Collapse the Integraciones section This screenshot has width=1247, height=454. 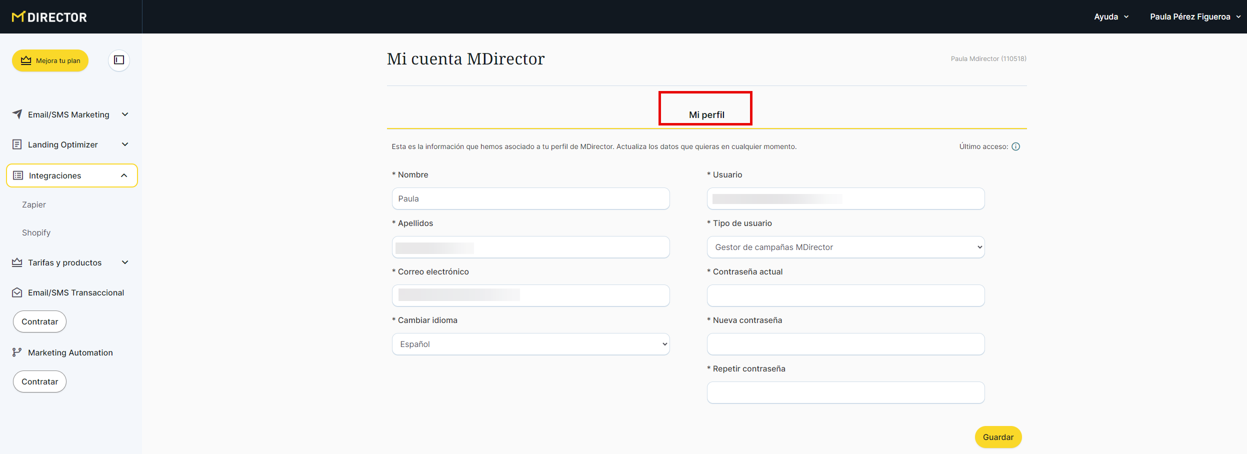click(124, 175)
